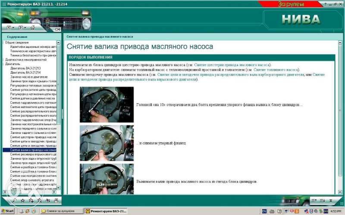Open bookmarks with the plain star icon
This screenshot has width=345, height=215.
(23, 200)
